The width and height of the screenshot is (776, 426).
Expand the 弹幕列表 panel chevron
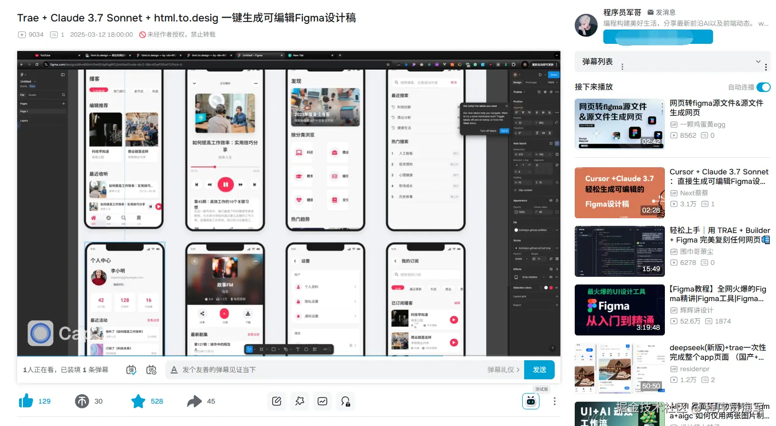758,61
